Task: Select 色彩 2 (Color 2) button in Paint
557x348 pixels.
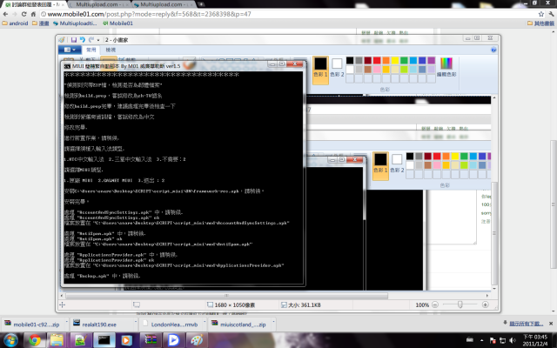Action: coord(337,68)
